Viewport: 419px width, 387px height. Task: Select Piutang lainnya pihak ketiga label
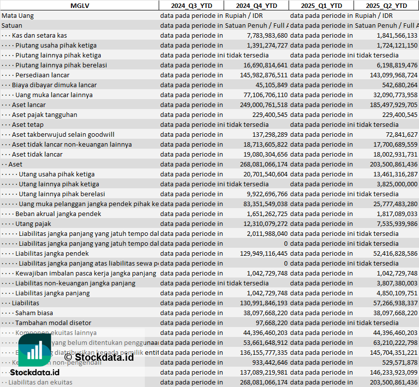pyautogui.click(x=58, y=55)
